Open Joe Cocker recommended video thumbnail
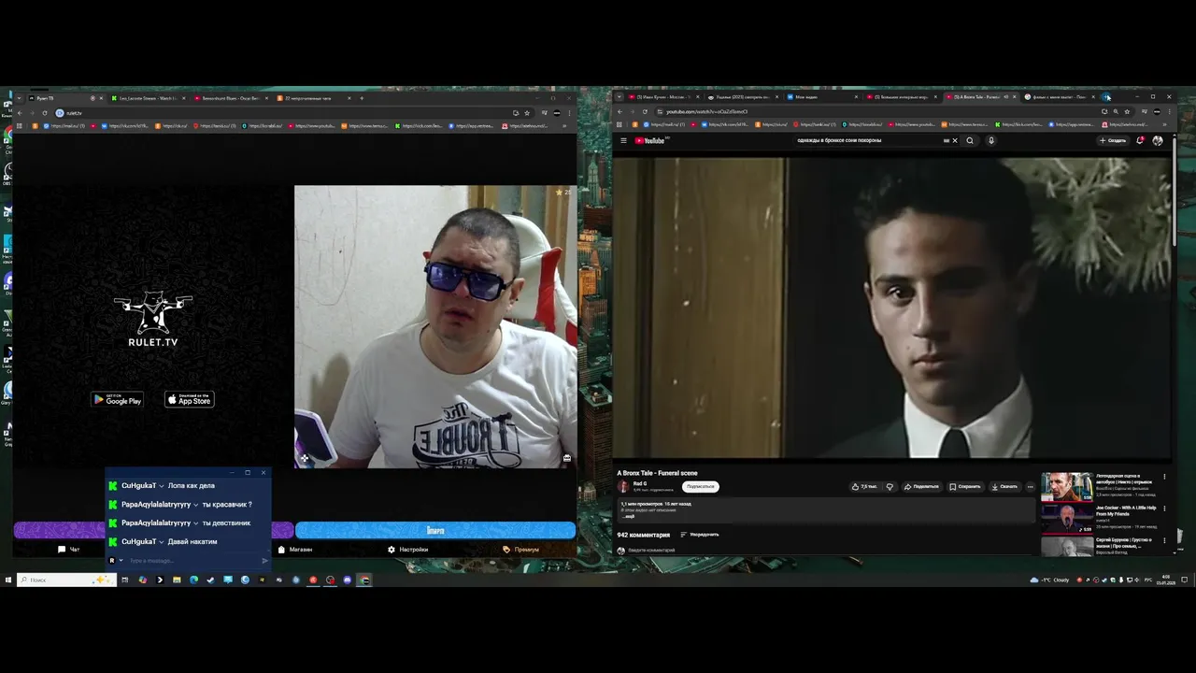Image resolution: width=1196 pixels, height=673 pixels. point(1067,519)
